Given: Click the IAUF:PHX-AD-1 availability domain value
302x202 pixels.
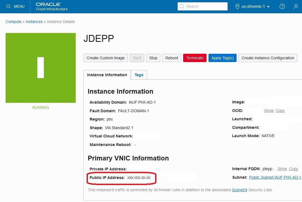Looking at the screenshot, I should [142, 102].
